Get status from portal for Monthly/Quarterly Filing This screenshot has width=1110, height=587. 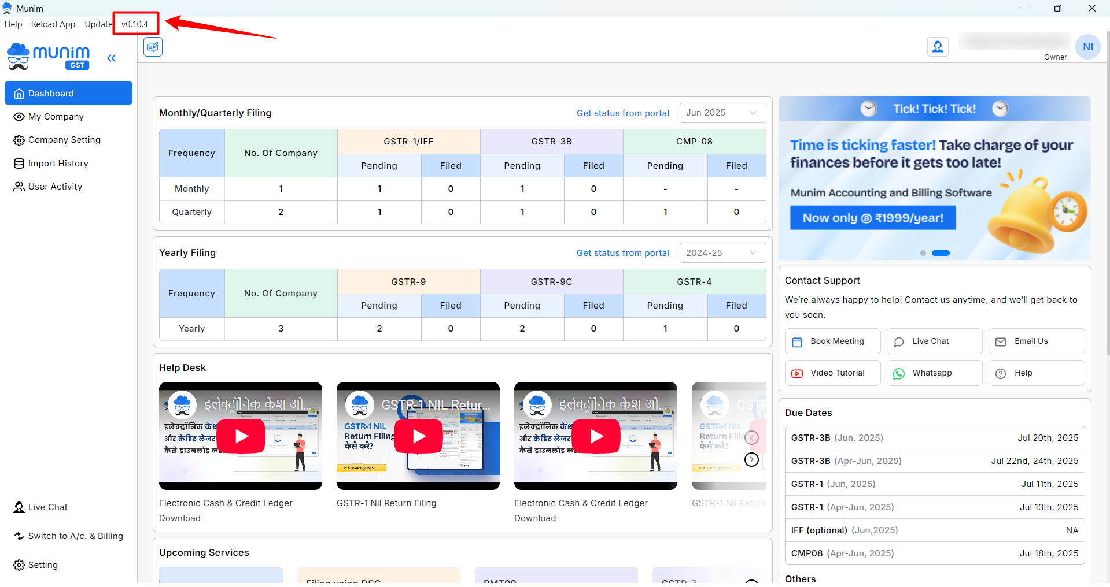622,113
